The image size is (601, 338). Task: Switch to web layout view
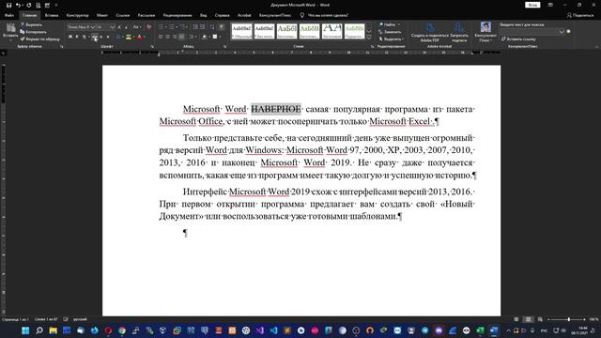pos(540,319)
